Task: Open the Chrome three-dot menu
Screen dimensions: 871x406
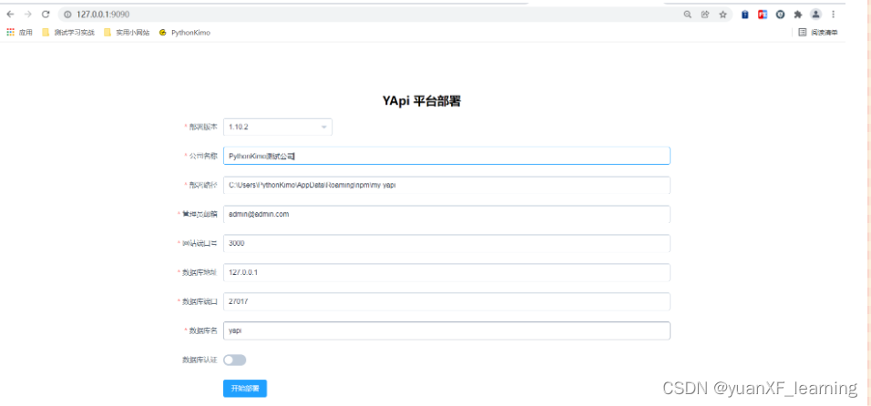Action: coord(834,15)
